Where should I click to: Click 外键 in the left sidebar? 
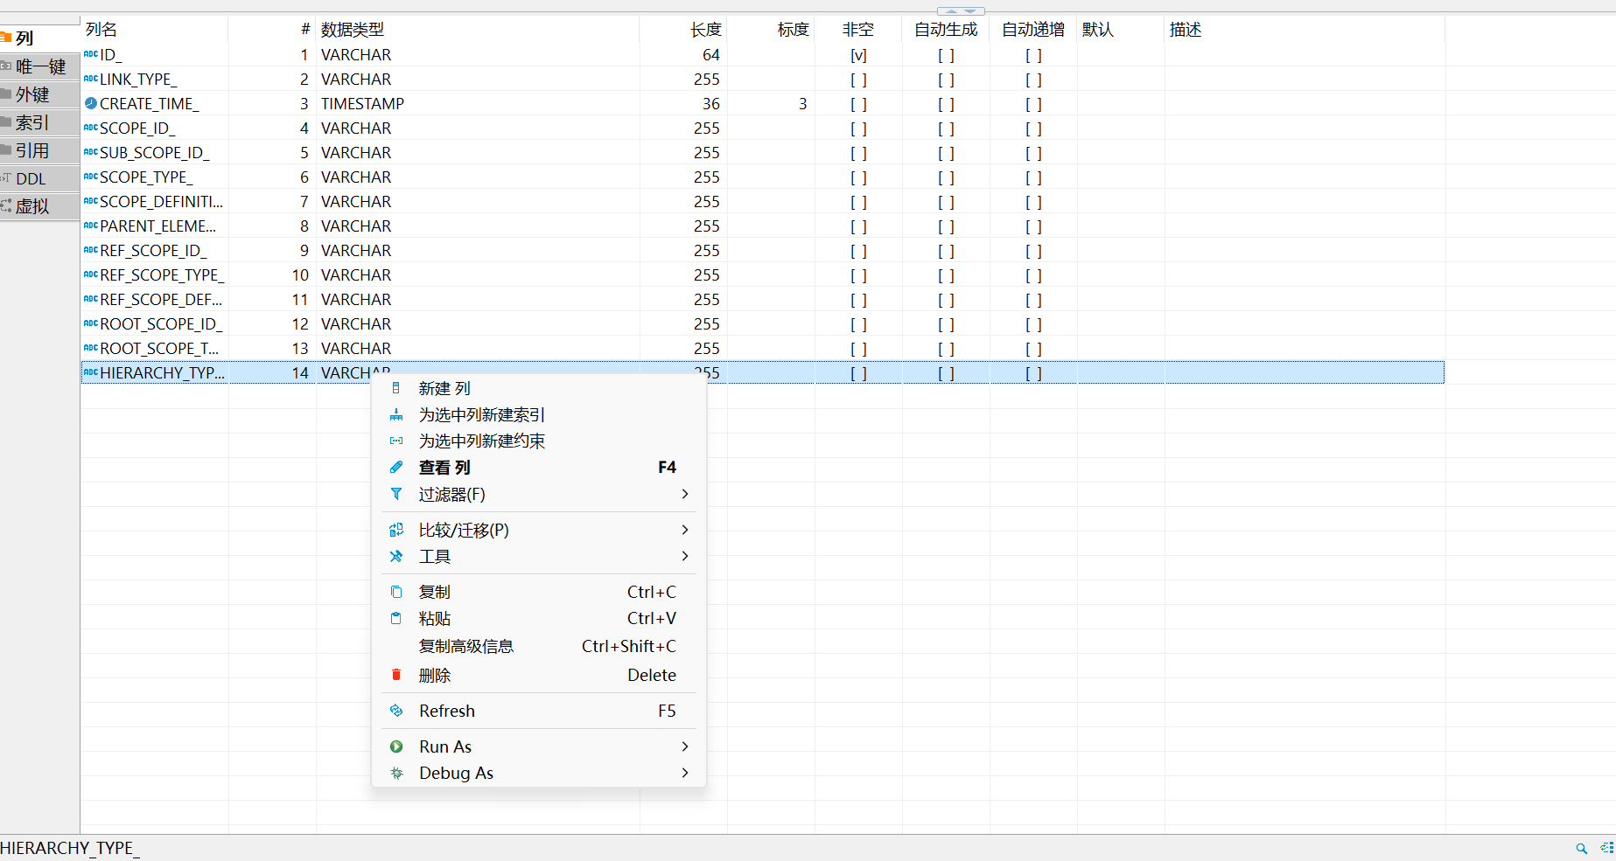[x=31, y=94]
